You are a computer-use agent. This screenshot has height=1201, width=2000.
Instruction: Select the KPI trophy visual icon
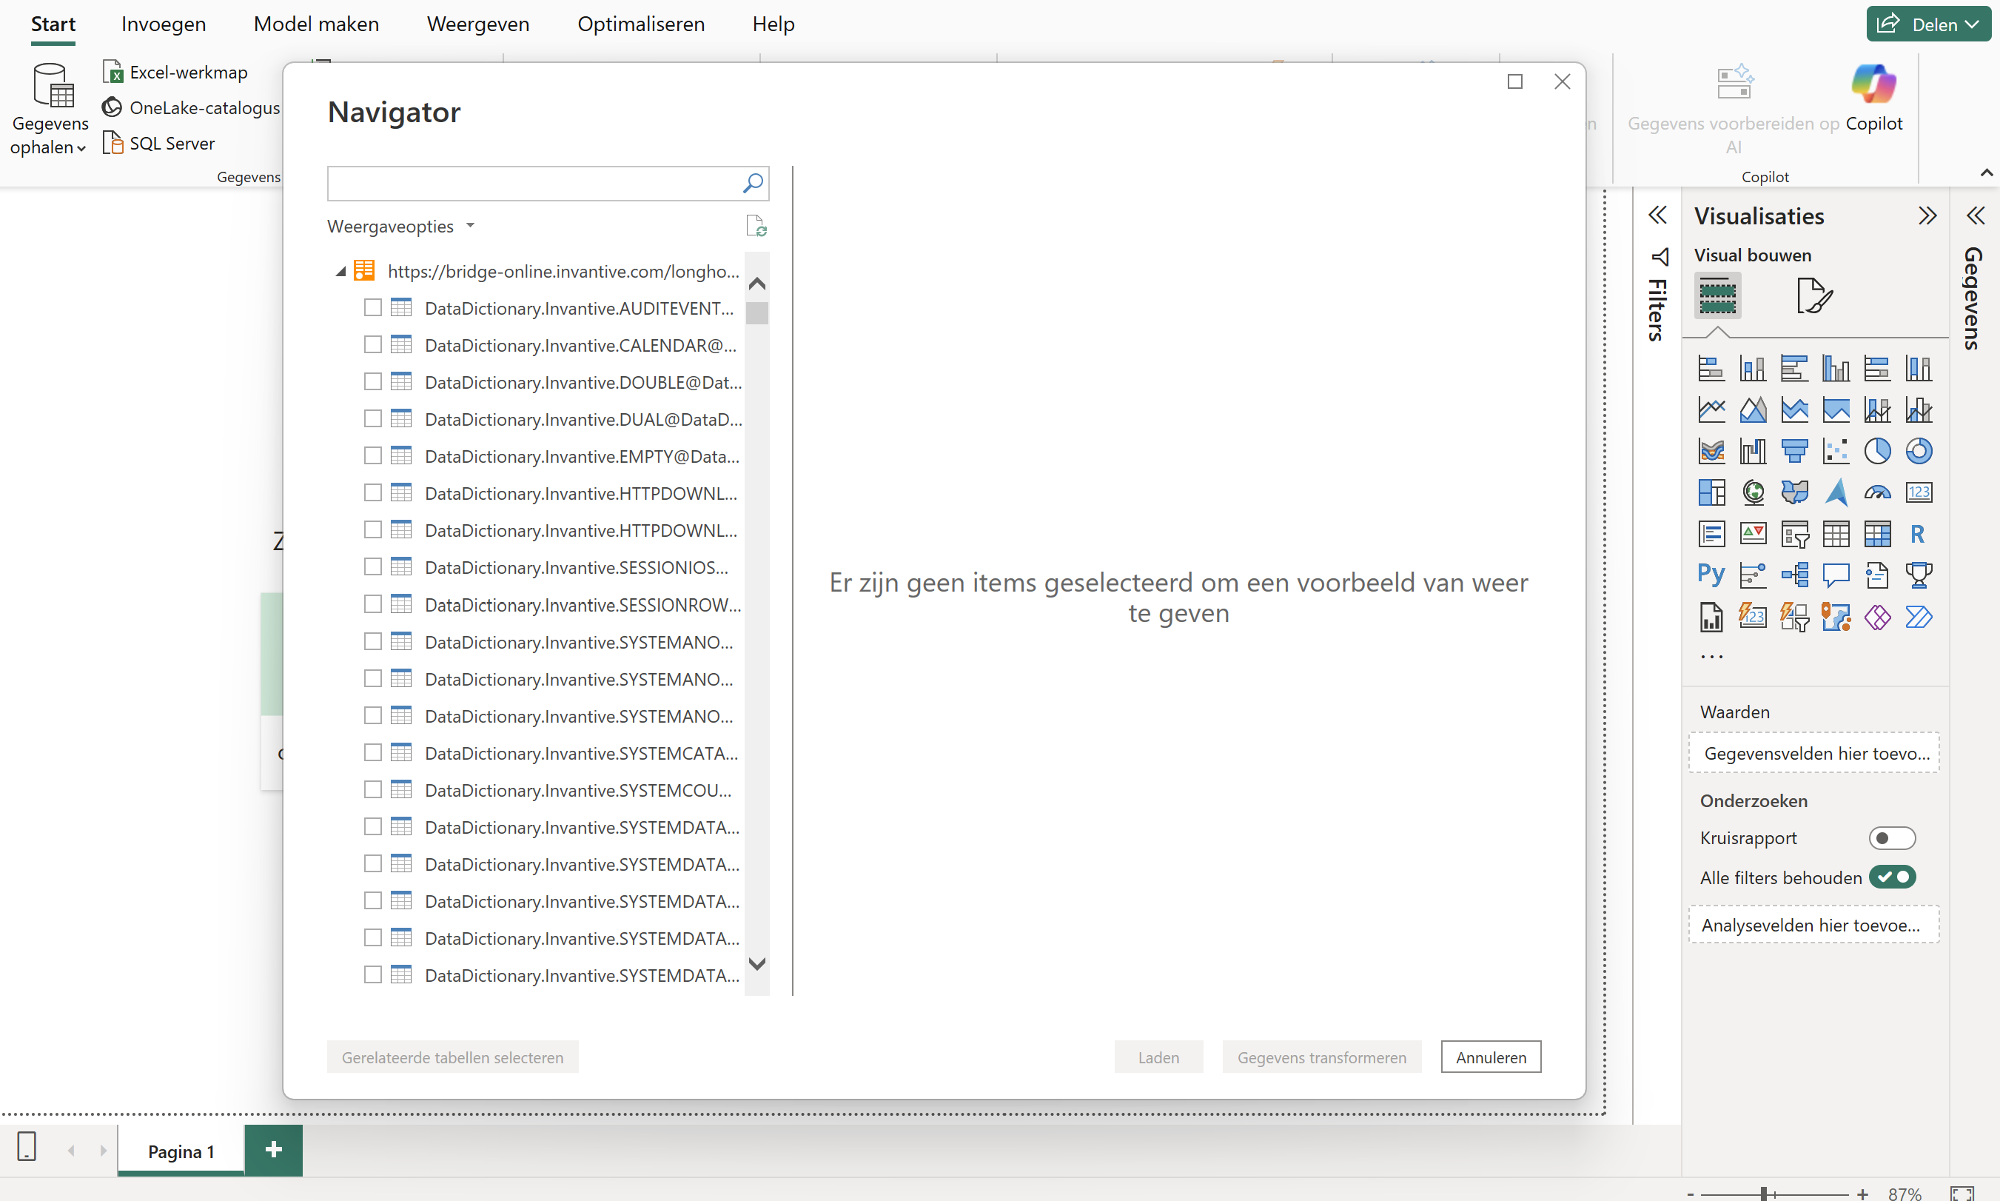tap(1919, 575)
